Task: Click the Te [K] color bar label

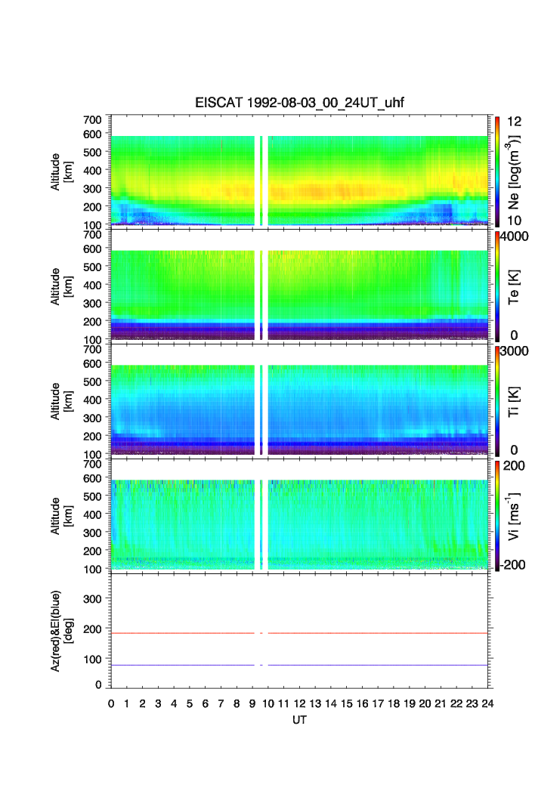Action: click(513, 287)
